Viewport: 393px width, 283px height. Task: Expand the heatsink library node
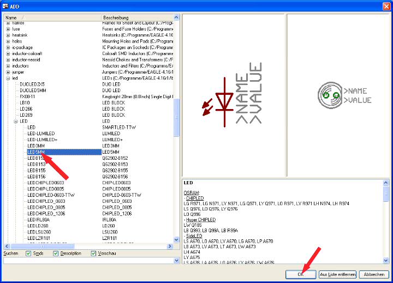pos(8,35)
